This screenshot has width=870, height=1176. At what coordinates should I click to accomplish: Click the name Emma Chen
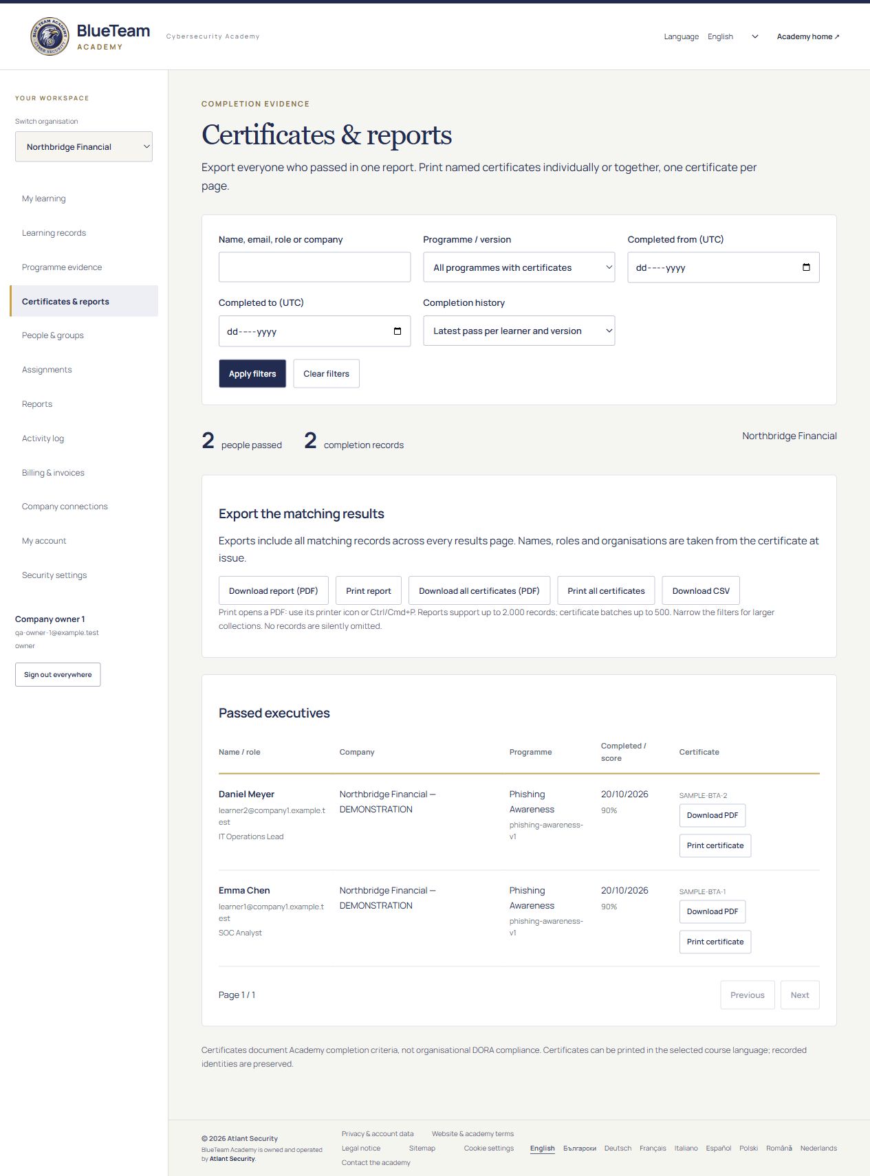[x=244, y=890]
